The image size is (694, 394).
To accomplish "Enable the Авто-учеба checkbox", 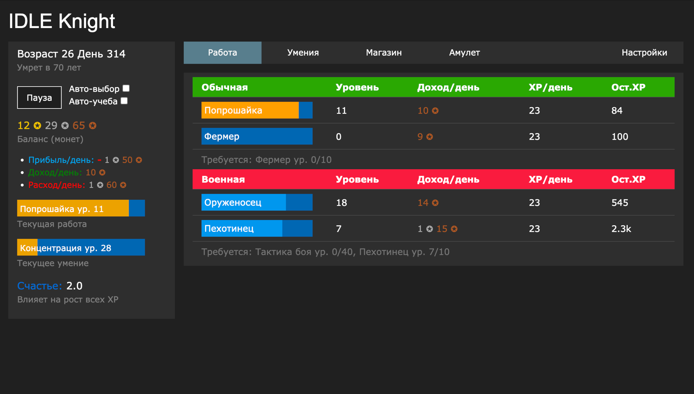I will [x=124, y=101].
